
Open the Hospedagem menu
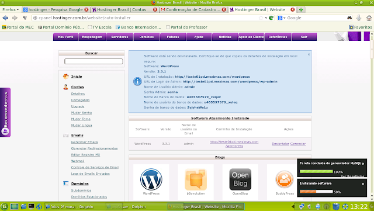click(92, 37)
